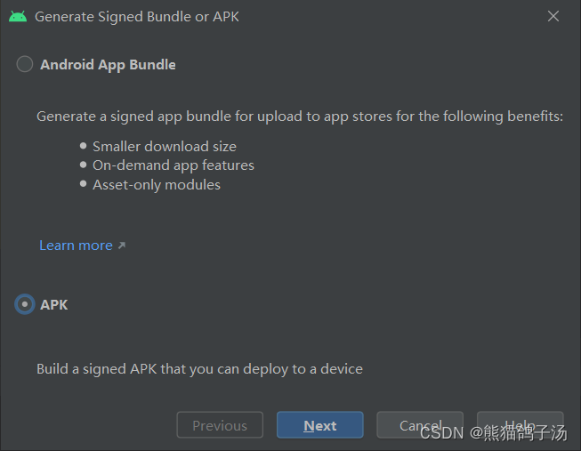
Task: Open the Learn more link
Action: 76,246
